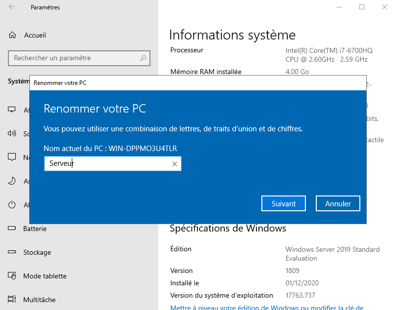
Task: Open the Mode tablette settings
Action: [x=45, y=276]
